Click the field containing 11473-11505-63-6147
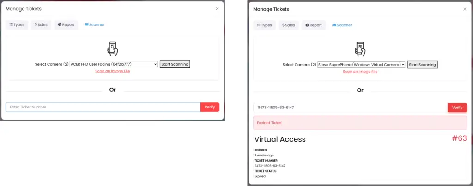 click(x=350, y=108)
